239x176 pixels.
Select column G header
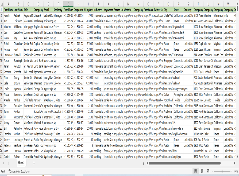(x=68, y=4)
